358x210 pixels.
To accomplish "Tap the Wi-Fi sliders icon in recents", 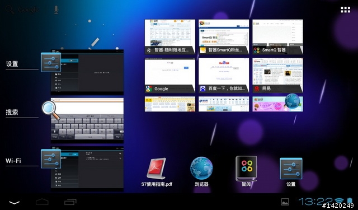I will pyautogui.click(x=51, y=159).
